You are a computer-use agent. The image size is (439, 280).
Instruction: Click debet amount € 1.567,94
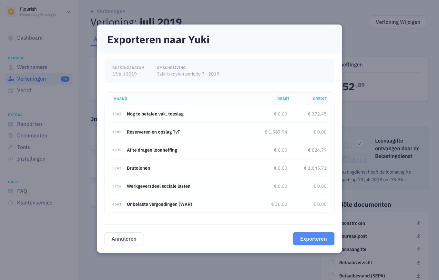(276, 132)
